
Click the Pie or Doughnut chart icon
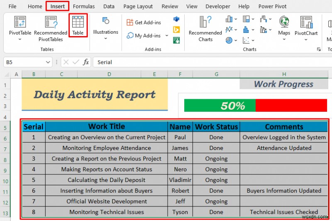(x=229, y=40)
